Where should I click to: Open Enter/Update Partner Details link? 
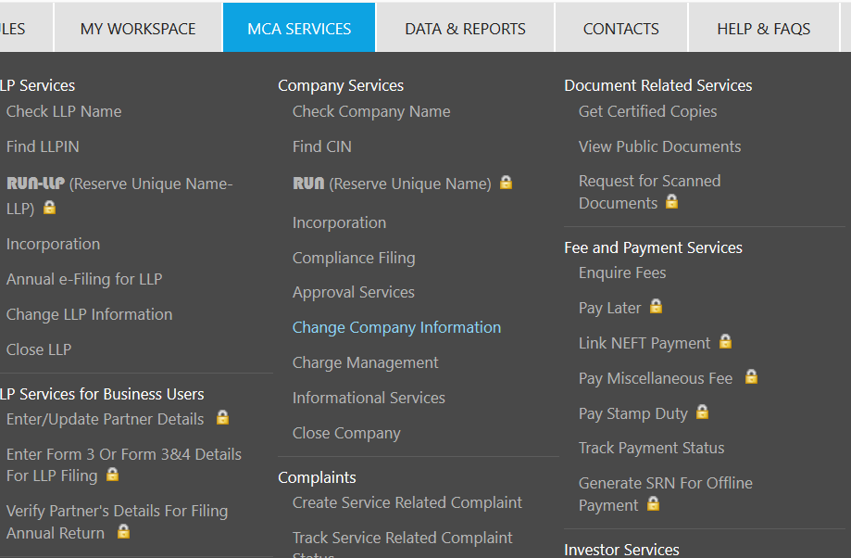tap(106, 420)
